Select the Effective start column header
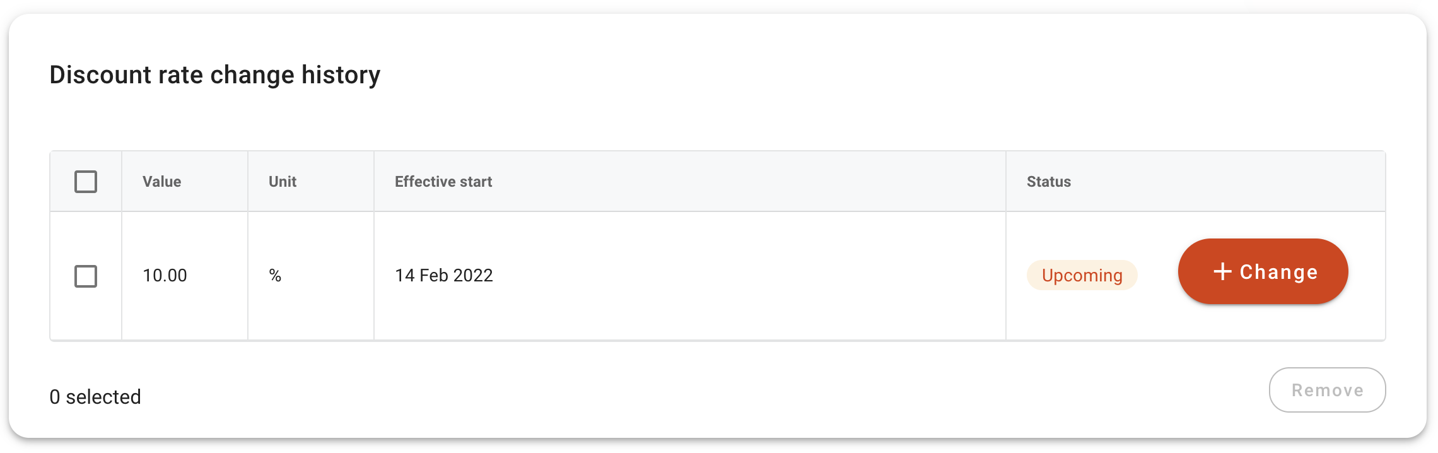 coord(443,182)
